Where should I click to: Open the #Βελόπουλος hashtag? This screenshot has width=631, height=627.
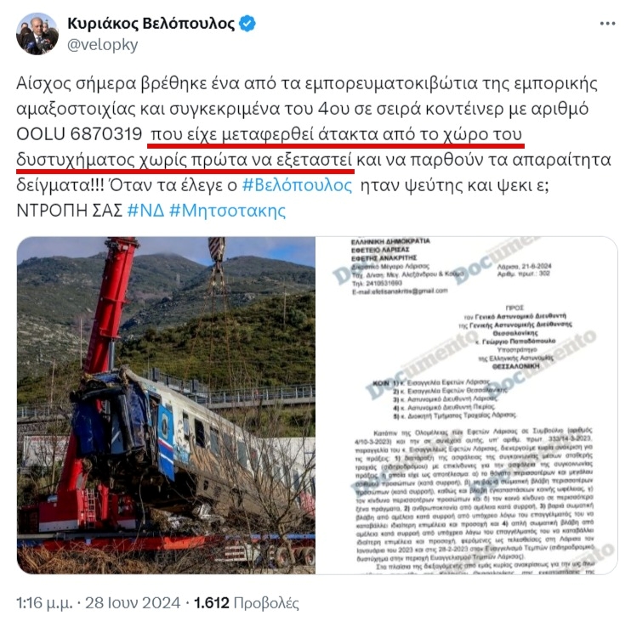point(297,185)
